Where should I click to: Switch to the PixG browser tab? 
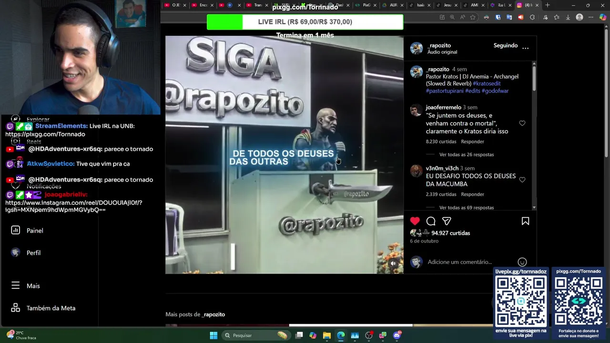(x=365, y=5)
